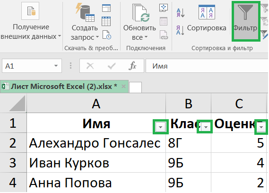Select row 3 header
The image size is (269, 193).
point(13,163)
